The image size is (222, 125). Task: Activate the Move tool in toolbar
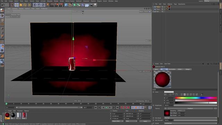(17, 5)
